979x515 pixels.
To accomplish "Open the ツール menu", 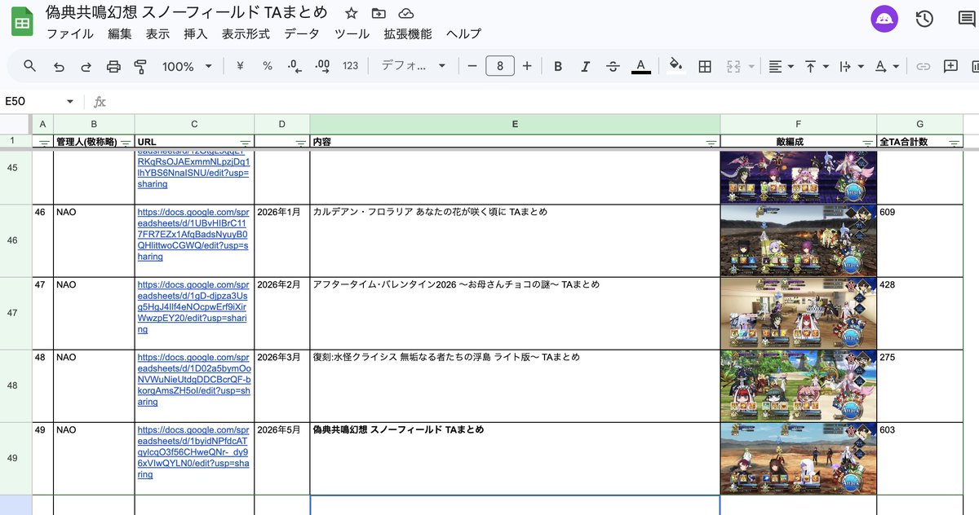I will pyautogui.click(x=352, y=33).
